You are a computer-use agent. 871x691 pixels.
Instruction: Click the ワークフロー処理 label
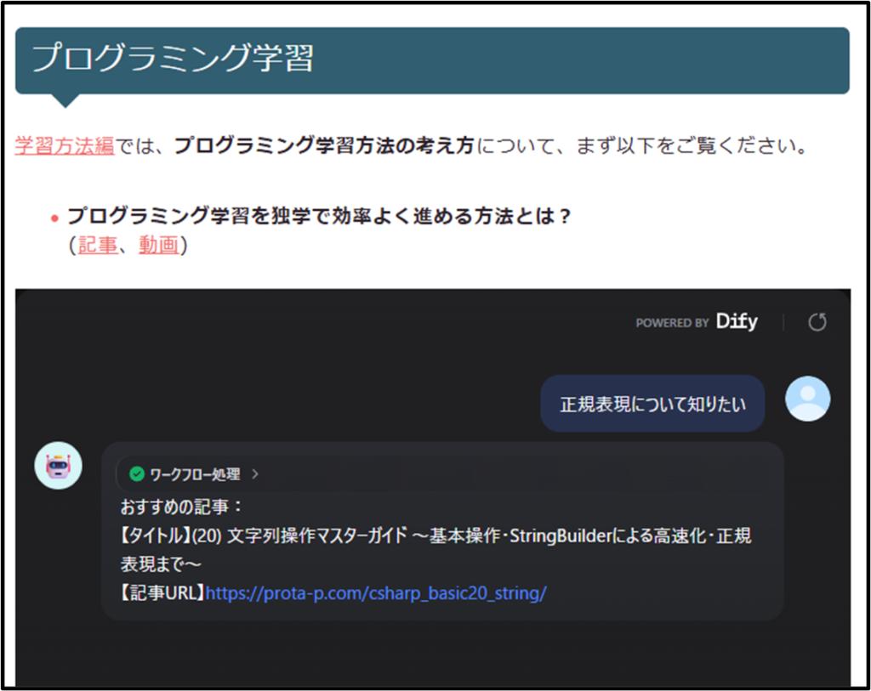(x=195, y=474)
